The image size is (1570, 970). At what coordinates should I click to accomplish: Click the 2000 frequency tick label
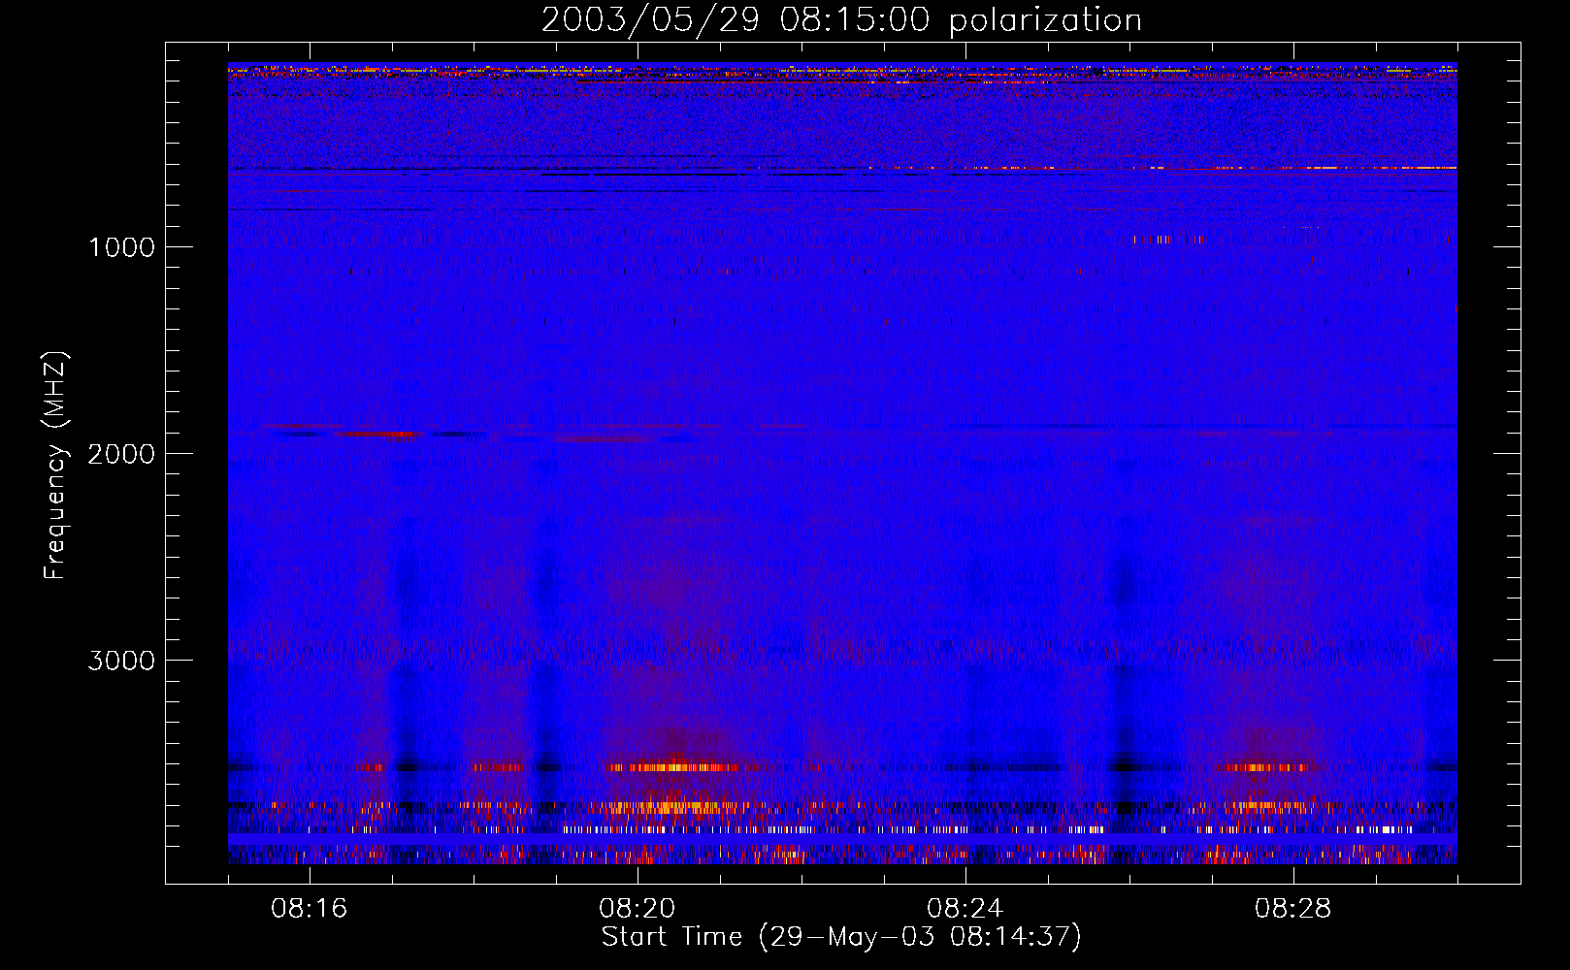point(121,454)
